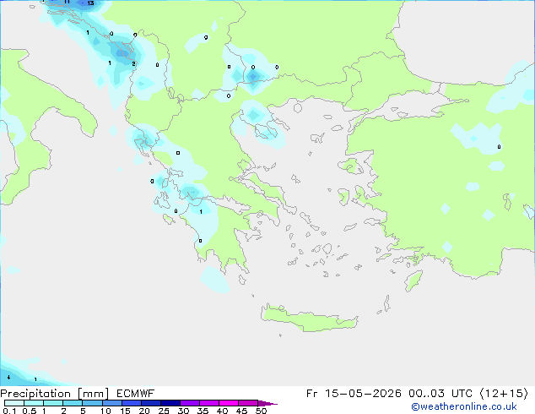Click the 'Fr 15-05-2026 00..03 UTC (12+15)' timestamp
The image size is (535, 414).
(417, 394)
